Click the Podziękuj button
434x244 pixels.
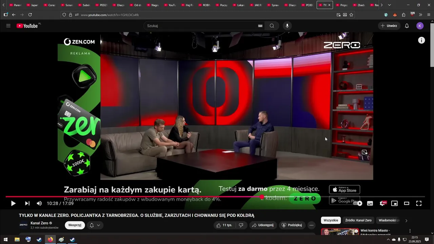[x=292, y=225]
